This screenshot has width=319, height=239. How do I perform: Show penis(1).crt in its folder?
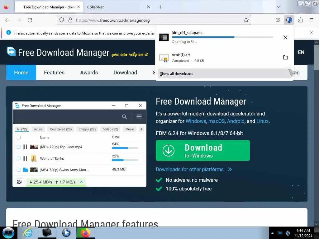pyautogui.click(x=285, y=58)
